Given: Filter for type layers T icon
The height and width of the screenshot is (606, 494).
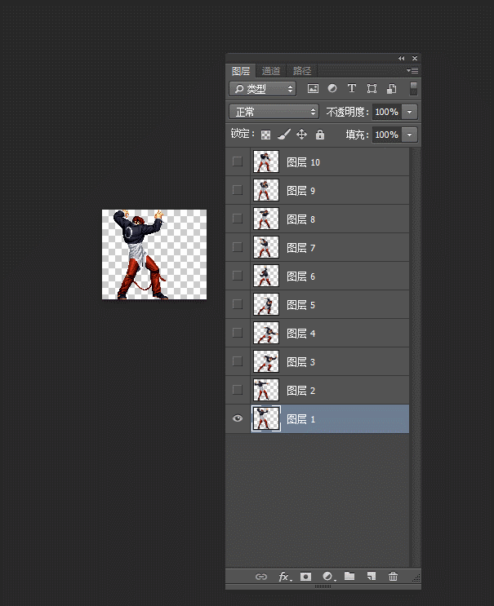Looking at the screenshot, I should (352, 89).
